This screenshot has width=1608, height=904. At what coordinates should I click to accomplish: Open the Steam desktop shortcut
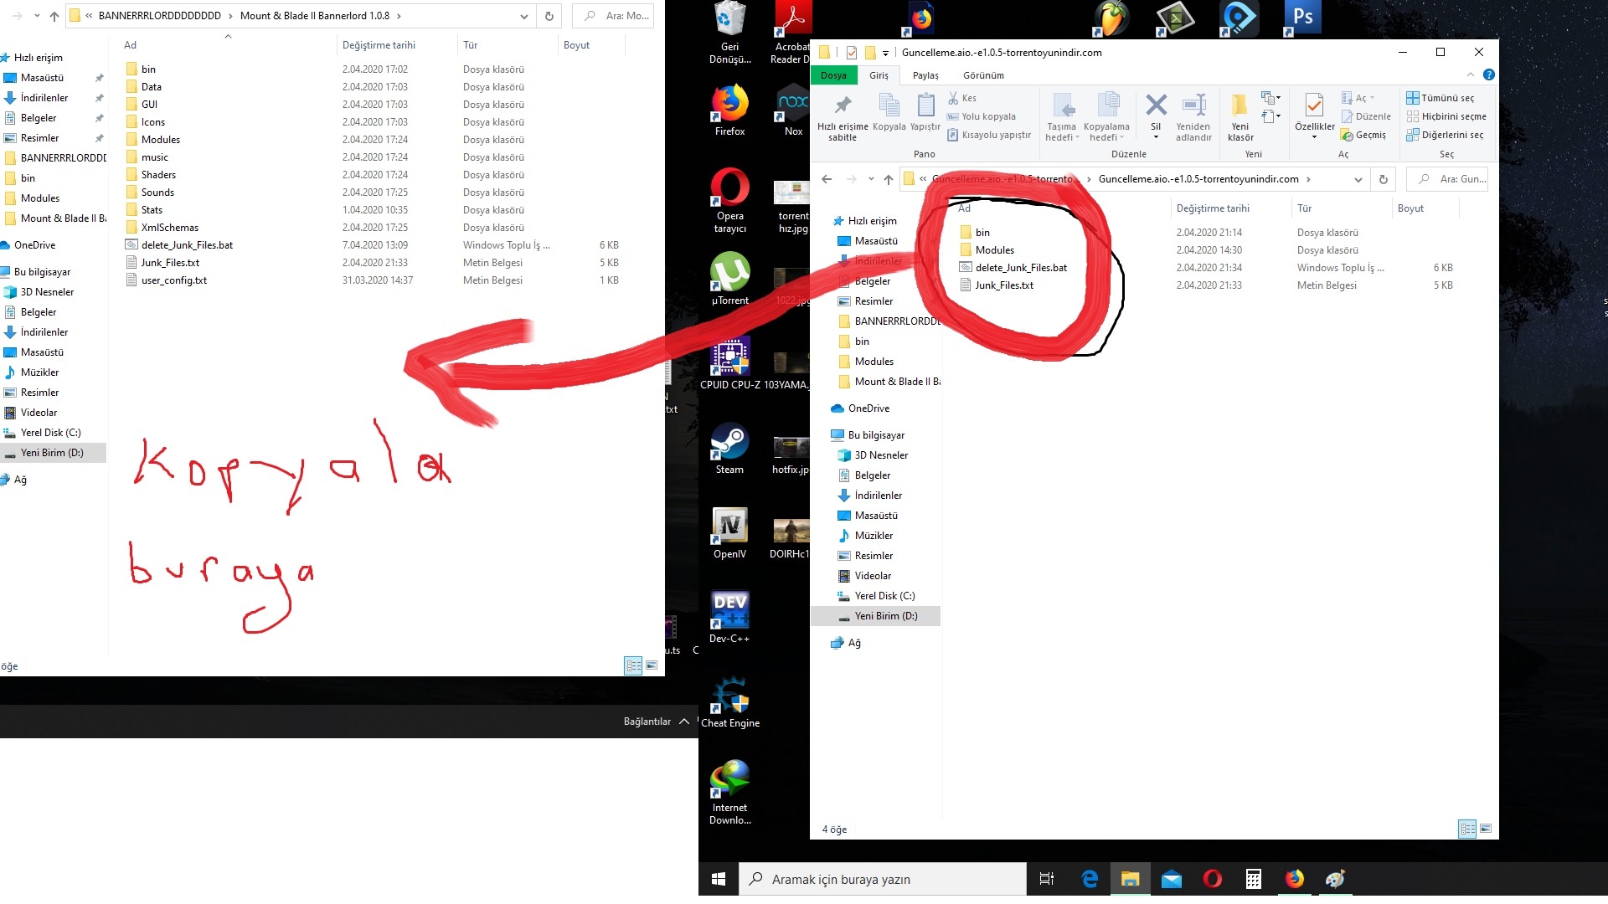tap(729, 449)
